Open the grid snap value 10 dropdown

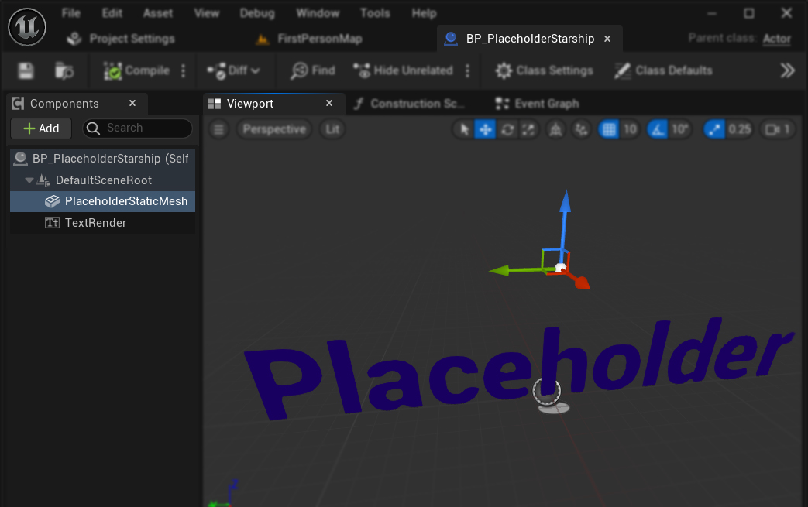pos(631,129)
